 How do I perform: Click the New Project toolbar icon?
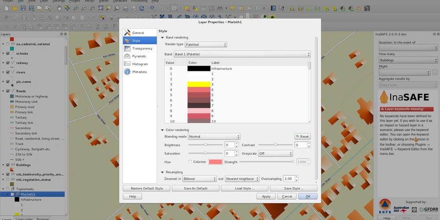7,8
